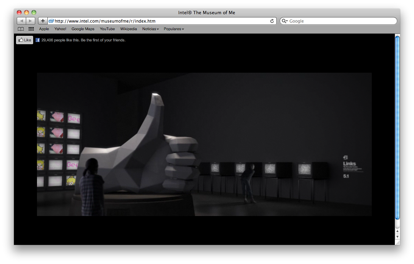The height and width of the screenshot is (264, 414).
Task: Open the Yahoo! bookmark
Action: [x=60, y=29]
